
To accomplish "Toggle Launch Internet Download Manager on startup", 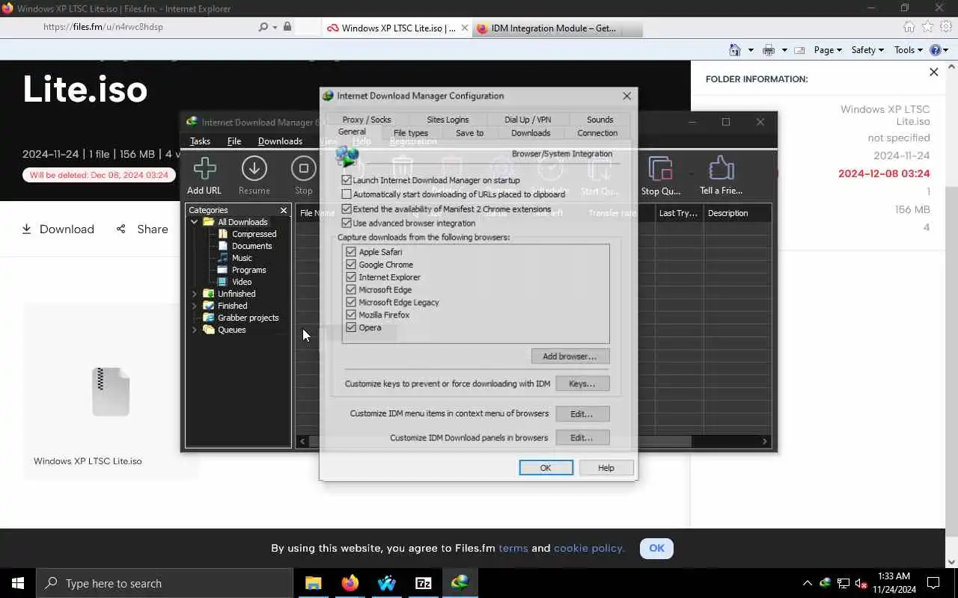I will [x=347, y=180].
